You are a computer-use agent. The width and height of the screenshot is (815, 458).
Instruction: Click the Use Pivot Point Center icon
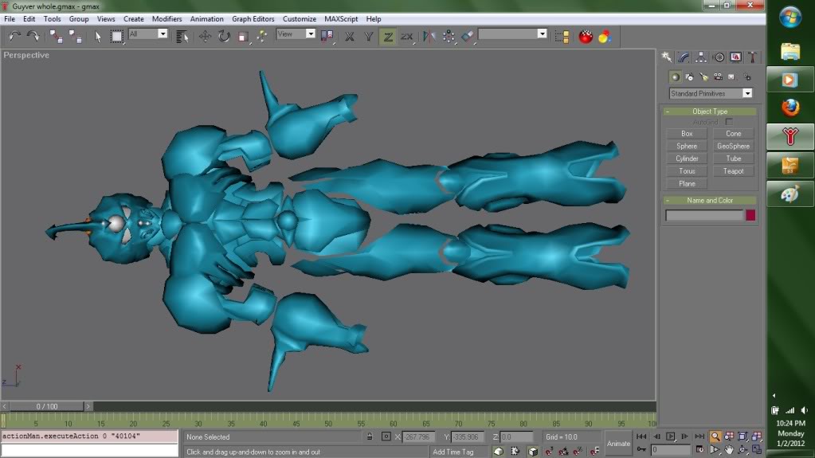point(327,37)
